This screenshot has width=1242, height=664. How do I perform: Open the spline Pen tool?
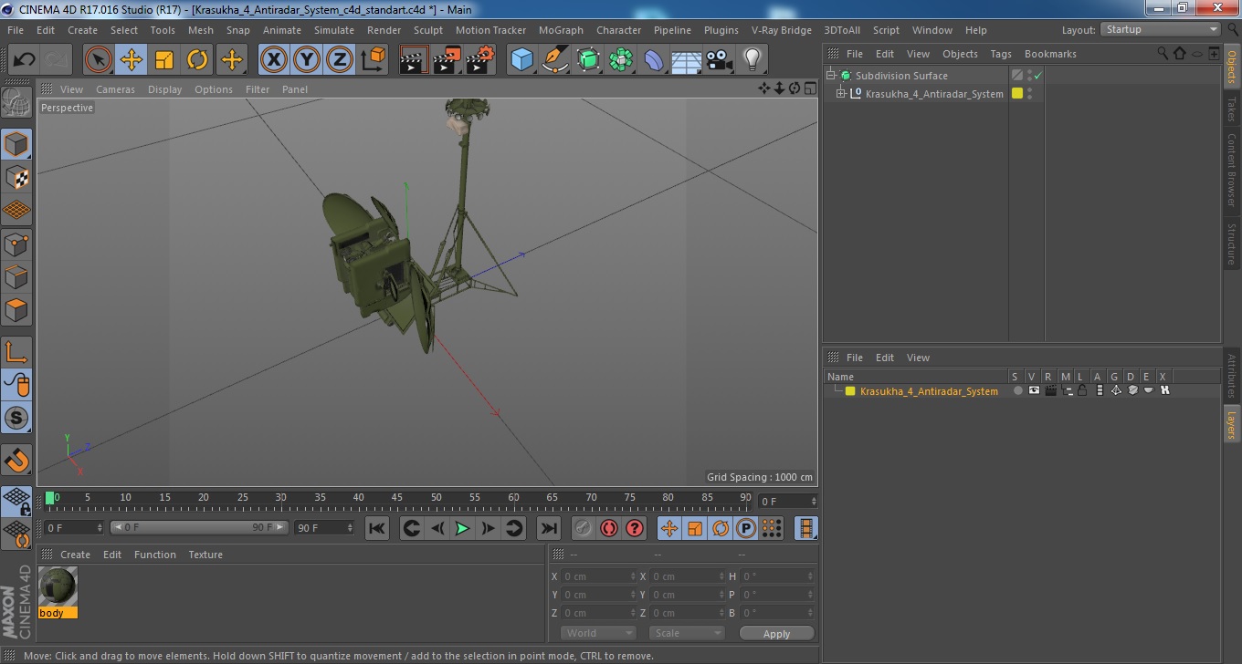(555, 60)
